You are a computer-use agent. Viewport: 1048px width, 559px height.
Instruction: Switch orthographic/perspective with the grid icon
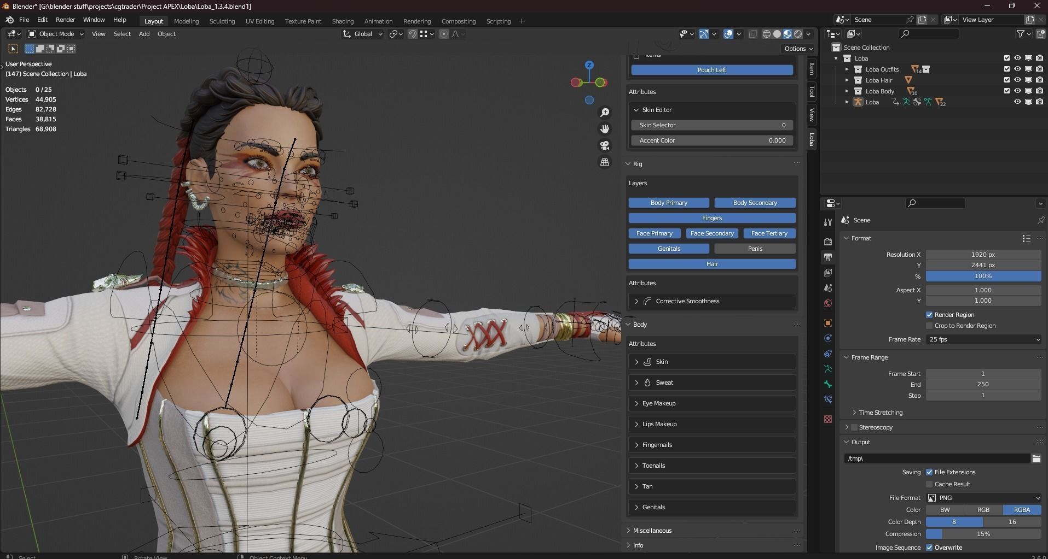(605, 162)
